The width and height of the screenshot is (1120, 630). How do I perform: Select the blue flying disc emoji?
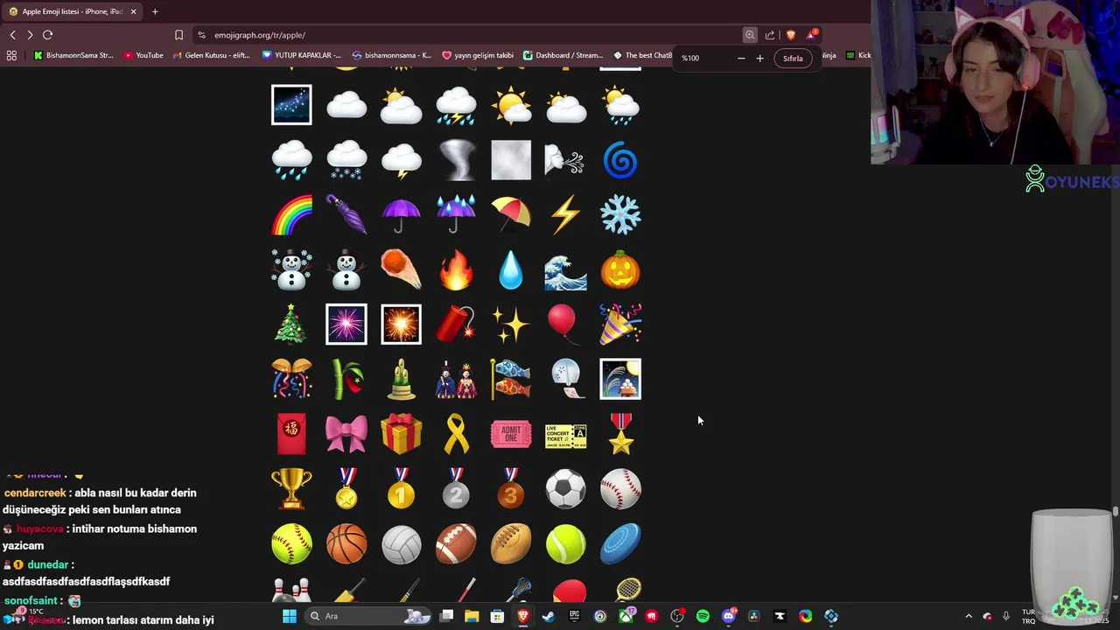[620, 543]
